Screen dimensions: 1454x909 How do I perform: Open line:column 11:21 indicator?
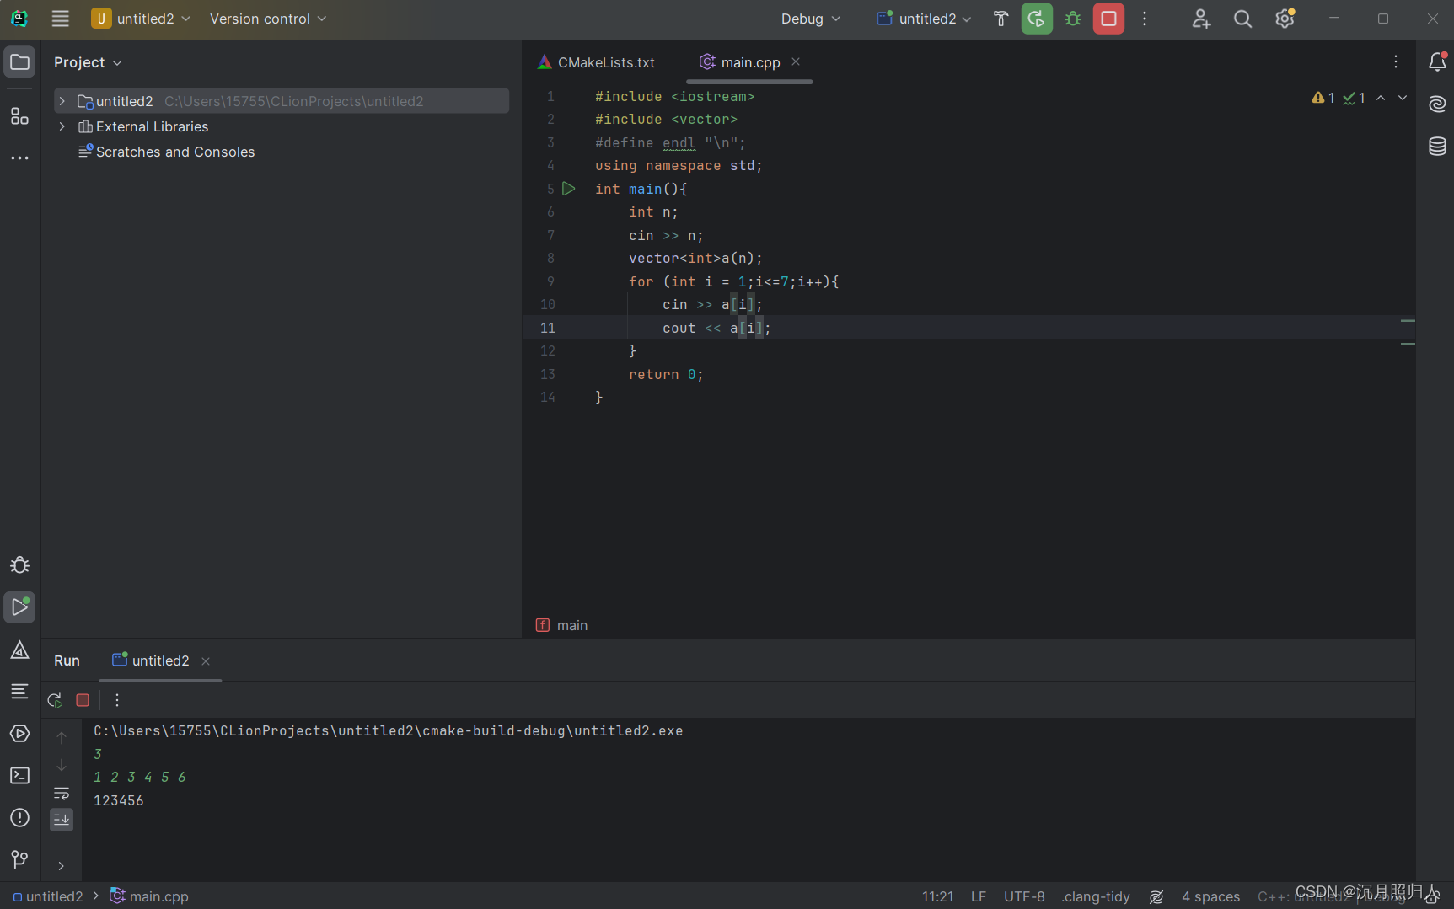coord(937,896)
